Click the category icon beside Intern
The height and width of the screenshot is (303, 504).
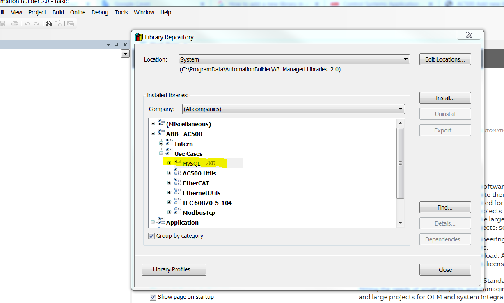pyautogui.click(x=169, y=142)
